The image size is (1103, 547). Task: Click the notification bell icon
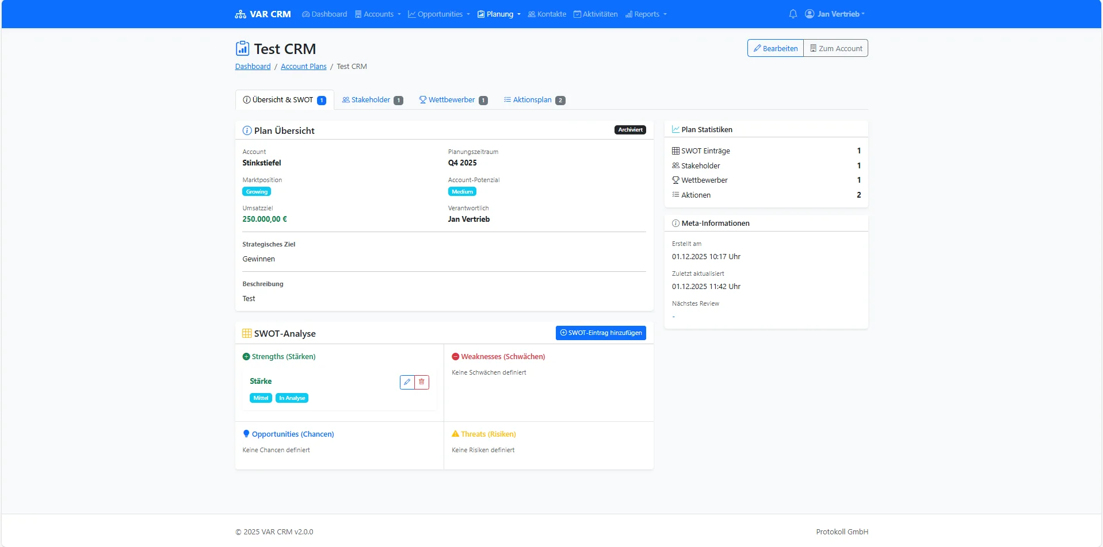click(792, 14)
